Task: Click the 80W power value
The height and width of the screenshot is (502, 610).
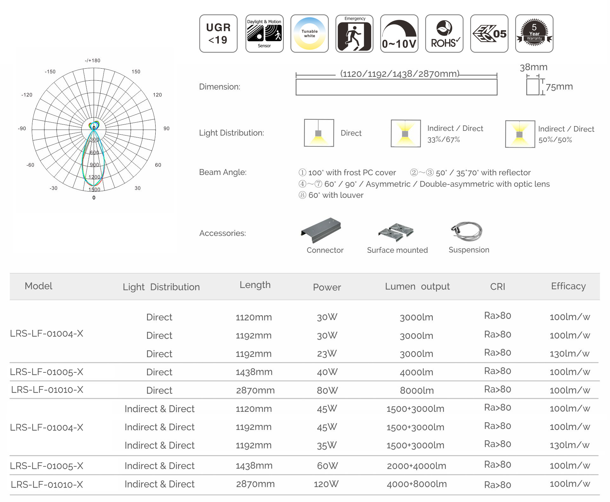Action: 327,390
